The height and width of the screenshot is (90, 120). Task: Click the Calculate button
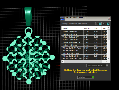click(86, 77)
